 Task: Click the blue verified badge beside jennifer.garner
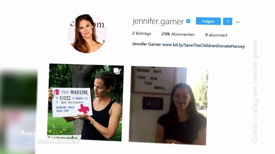188,21
